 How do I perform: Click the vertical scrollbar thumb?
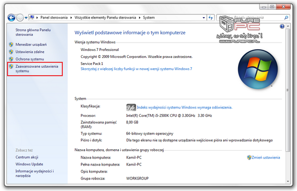point(288,90)
